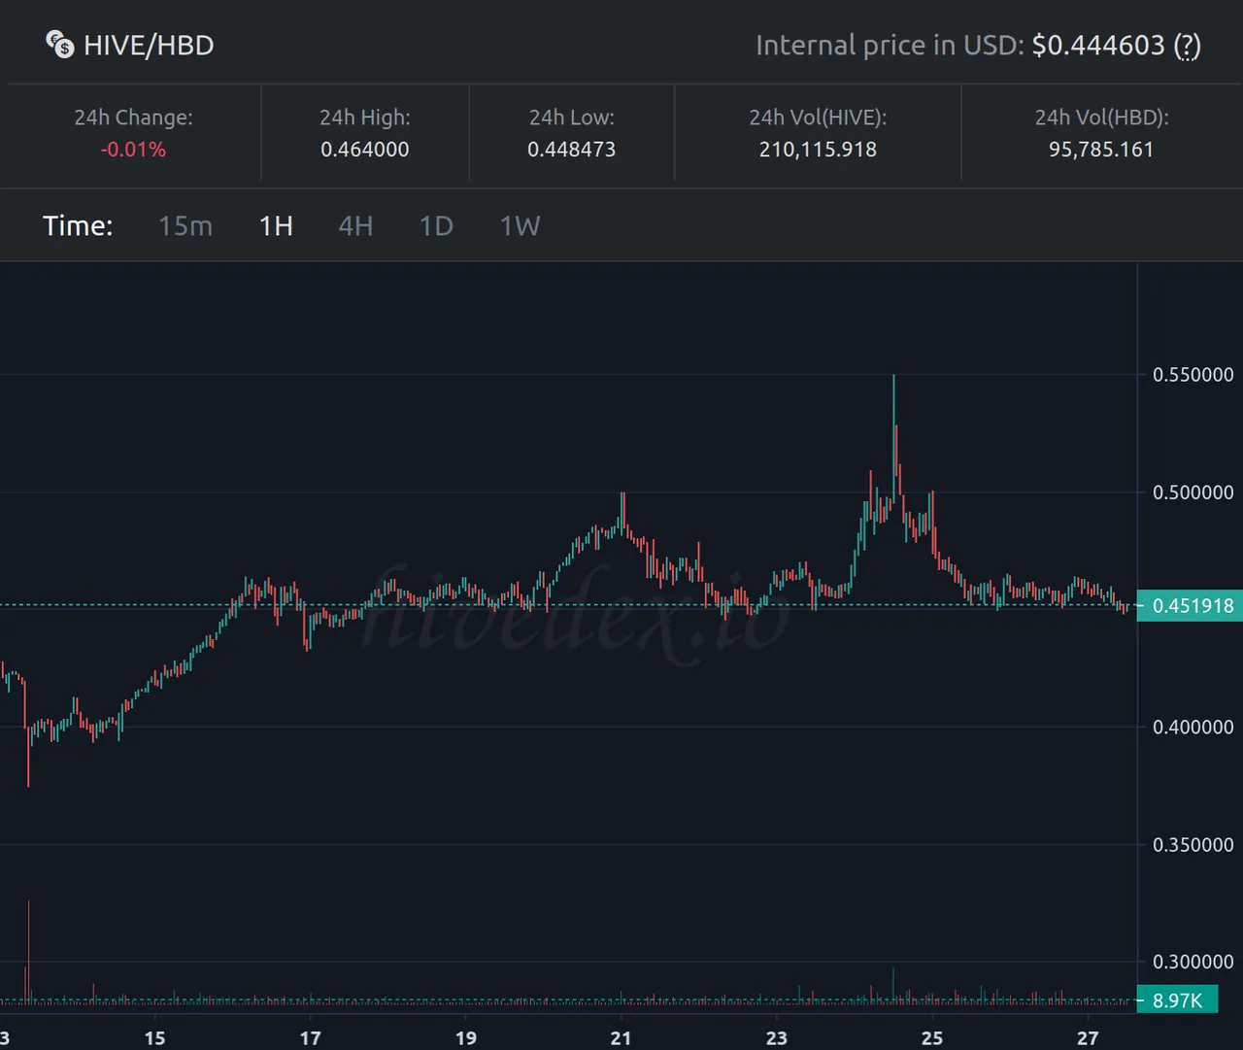
Task: Click the HIVE/HBD pair title
Action: tap(149, 46)
